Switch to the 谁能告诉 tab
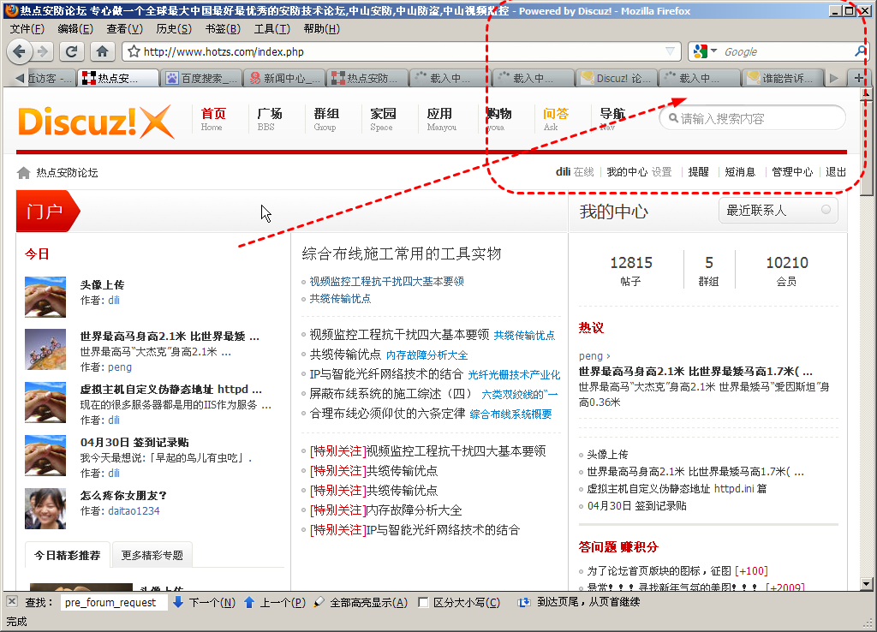Screen dimensions: 877x632 (x=783, y=78)
